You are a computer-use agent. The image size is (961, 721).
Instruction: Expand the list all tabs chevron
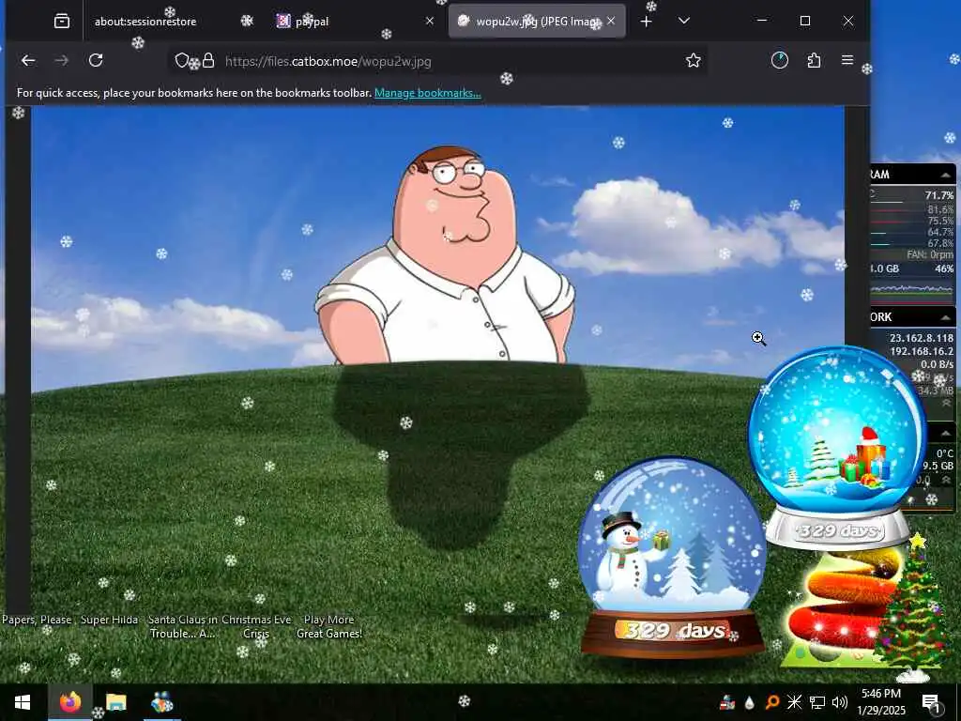[x=684, y=22]
